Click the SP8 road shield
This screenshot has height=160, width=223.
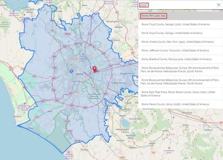(x=37, y=117)
